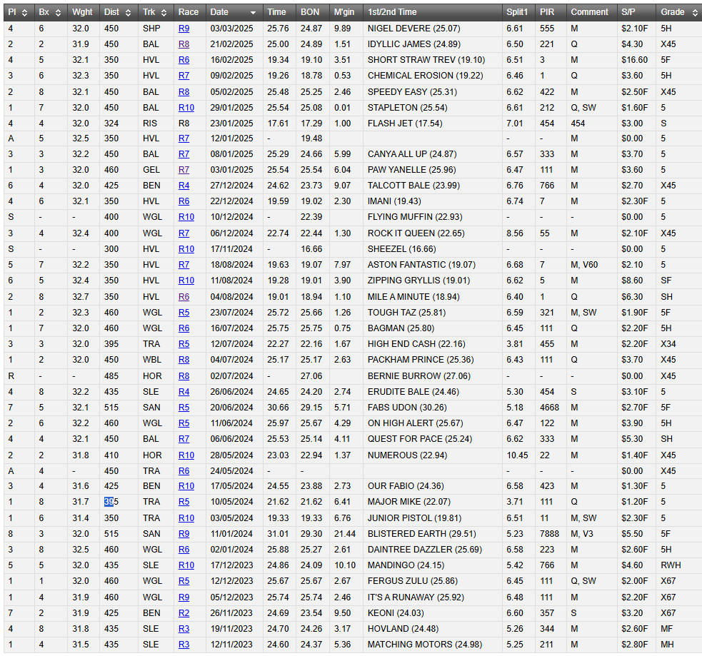Click the Wght column header

click(x=84, y=12)
